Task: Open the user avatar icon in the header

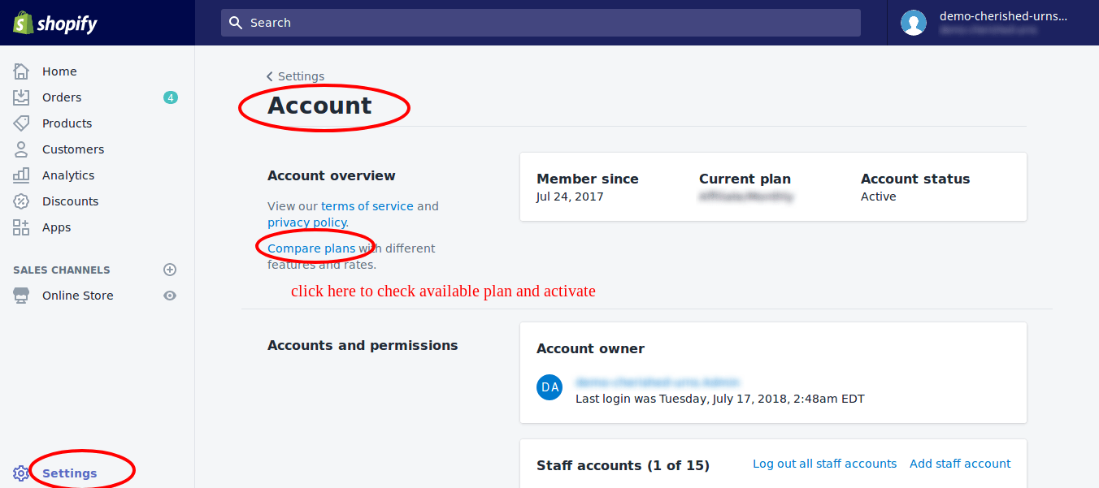Action: [914, 23]
